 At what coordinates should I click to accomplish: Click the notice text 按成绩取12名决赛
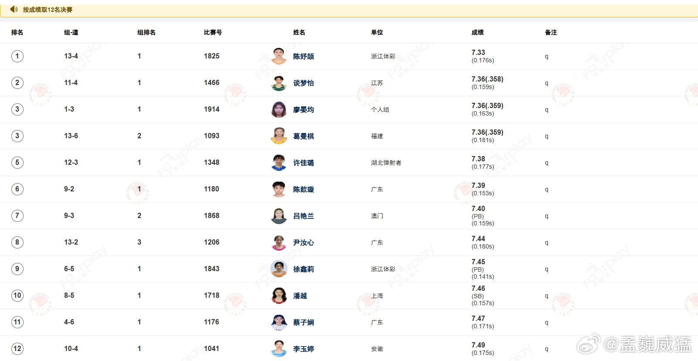click(48, 10)
